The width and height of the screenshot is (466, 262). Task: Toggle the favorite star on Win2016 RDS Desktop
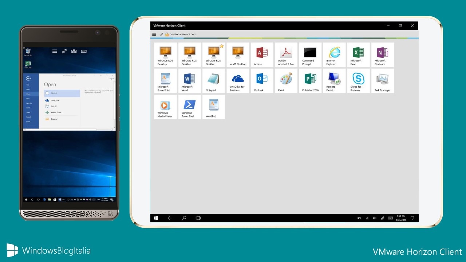click(x=222, y=46)
